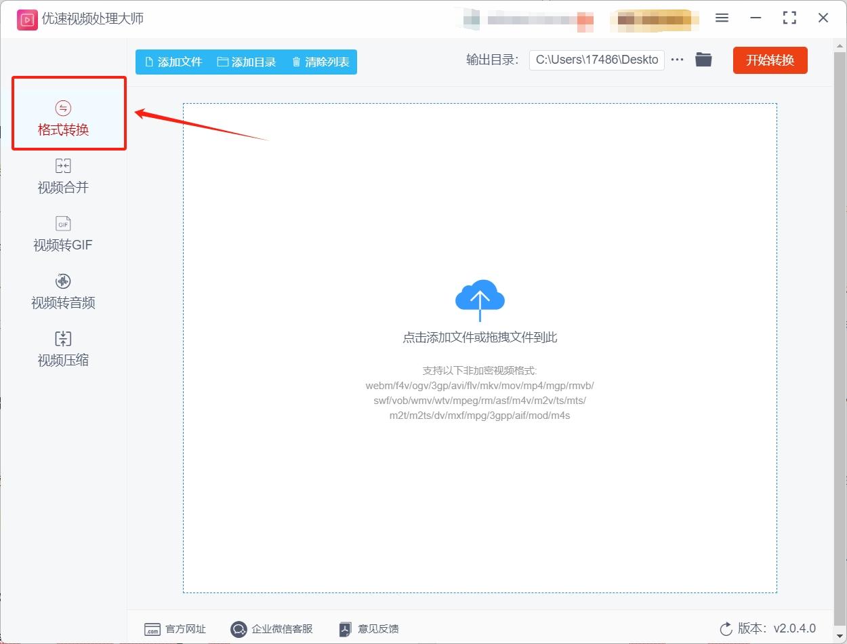Image resolution: width=847 pixels, height=644 pixels.
Task: Click the app logo in the title bar
Action: [x=27, y=19]
